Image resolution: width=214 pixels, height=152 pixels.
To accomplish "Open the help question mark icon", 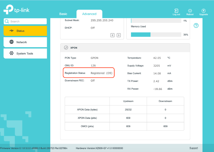I will tap(196, 25).
